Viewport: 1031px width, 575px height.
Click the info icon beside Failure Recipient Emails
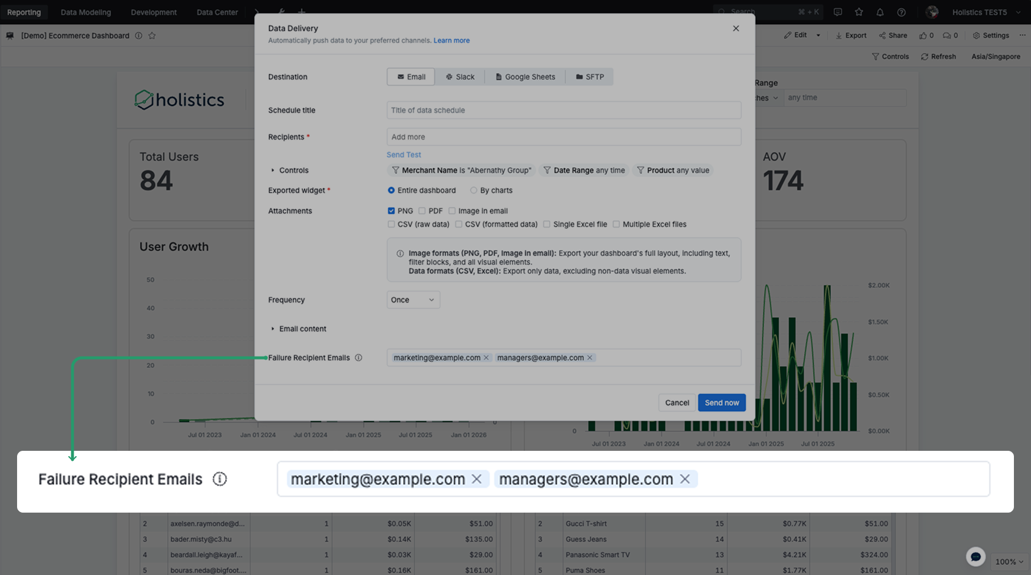pyautogui.click(x=359, y=357)
